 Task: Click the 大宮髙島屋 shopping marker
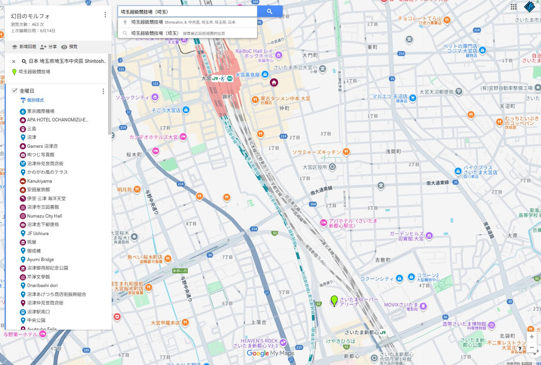tap(265, 74)
